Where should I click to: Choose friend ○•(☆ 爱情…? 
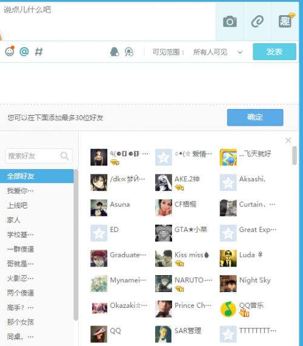184,157
